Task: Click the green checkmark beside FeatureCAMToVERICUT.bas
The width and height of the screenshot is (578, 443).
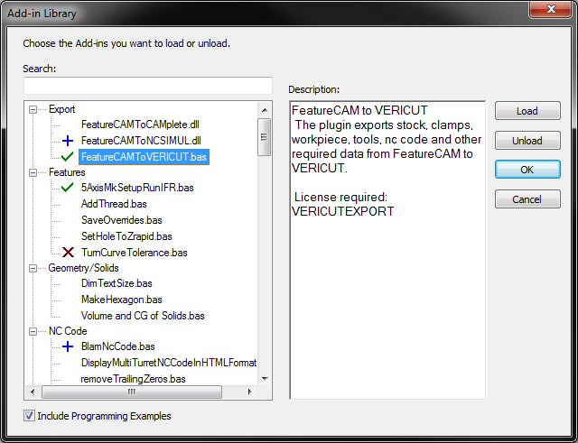Action: click(x=67, y=157)
